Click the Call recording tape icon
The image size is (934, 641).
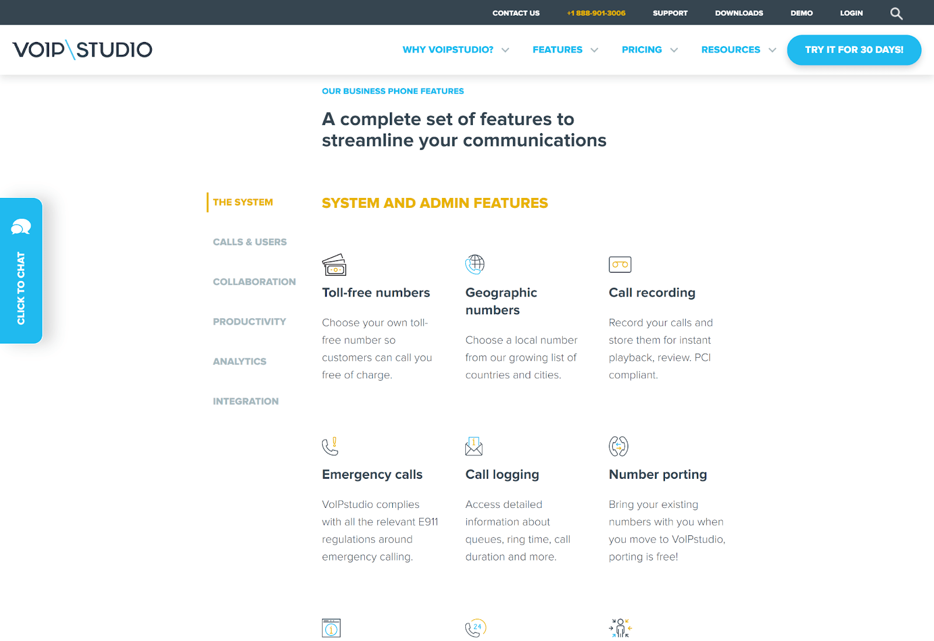click(620, 264)
